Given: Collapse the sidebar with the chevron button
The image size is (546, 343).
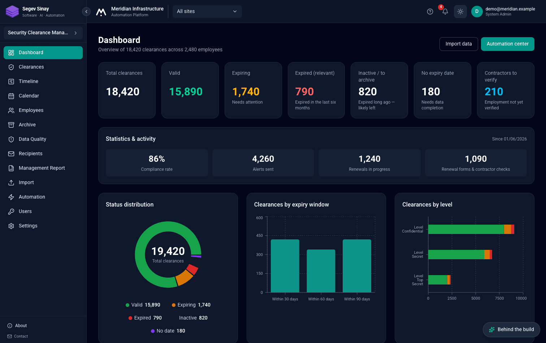Looking at the screenshot, I should pyautogui.click(x=86, y=12).
